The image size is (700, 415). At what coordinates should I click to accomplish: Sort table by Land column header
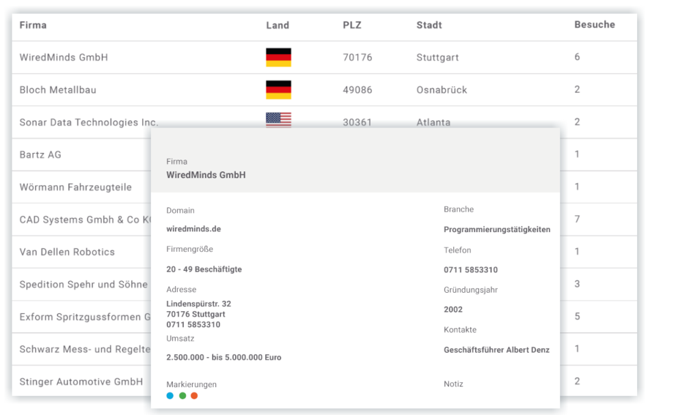click(278, 25)
